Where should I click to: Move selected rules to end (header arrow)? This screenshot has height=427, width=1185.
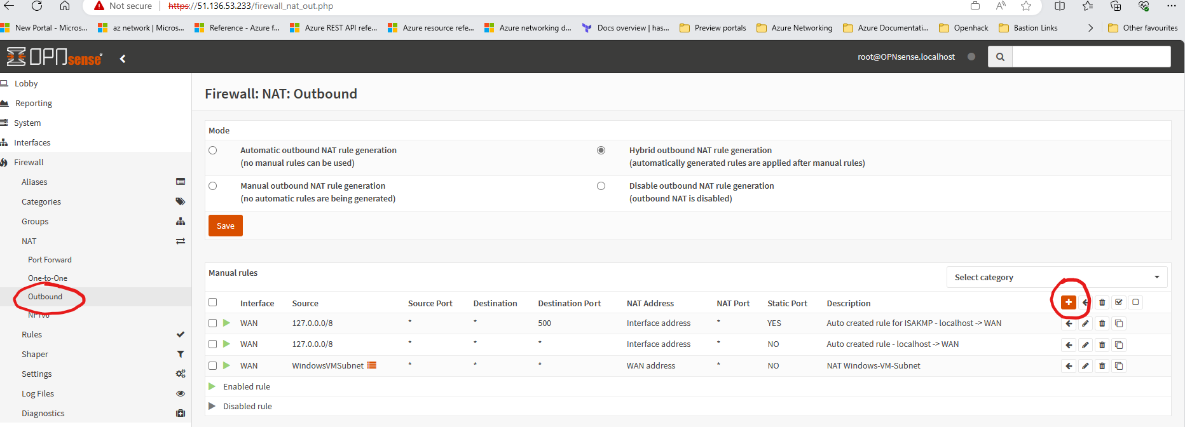click(1085, 302)
